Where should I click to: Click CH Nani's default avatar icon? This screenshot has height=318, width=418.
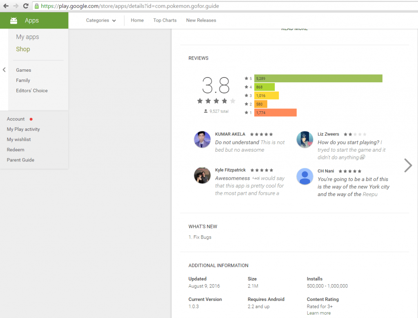click(305, 176)
